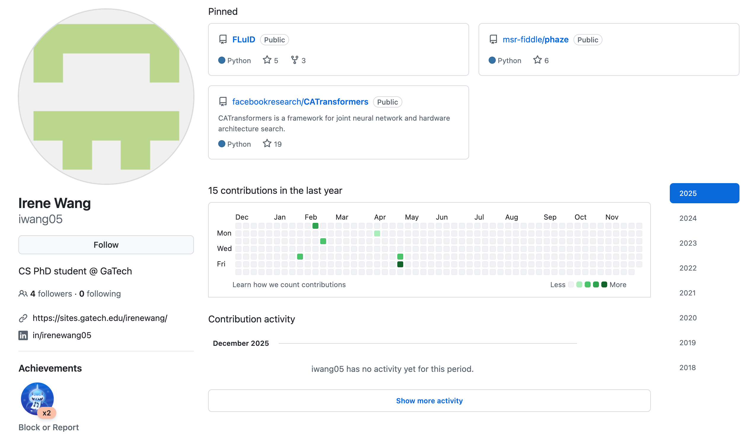This screenshot has height=435, width=746.
Task: Click the CATransformers star count icon
Action: coord(267,144)
